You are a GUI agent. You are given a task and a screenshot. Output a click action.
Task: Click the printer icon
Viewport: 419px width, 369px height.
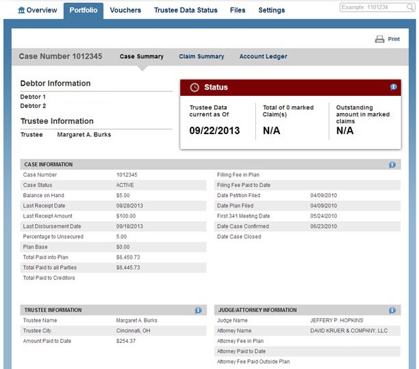pos(379,40)
